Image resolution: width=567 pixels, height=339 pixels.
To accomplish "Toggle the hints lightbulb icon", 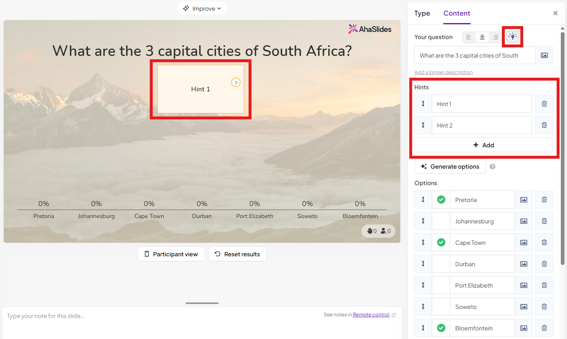I will 513,37.
